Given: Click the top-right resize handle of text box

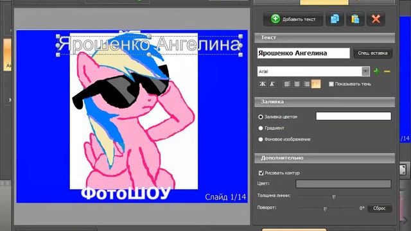Looking at the screenshot, I should pyautogui.click(x=241, y=36).
